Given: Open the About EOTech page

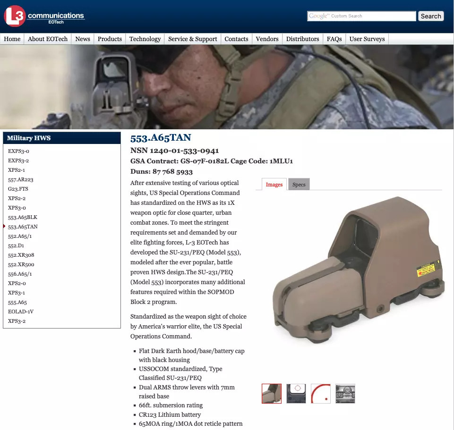Looking at the screenshot, I should pyautogui.click(x=48, y=39).
